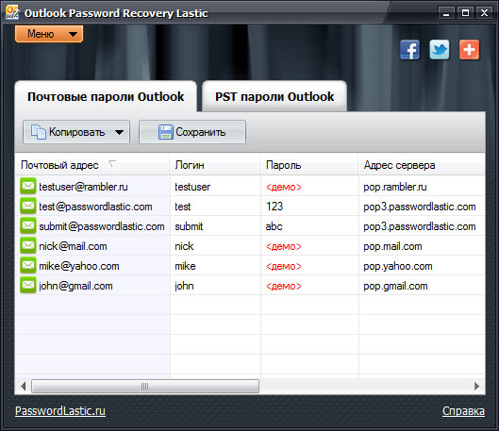Open the Facebook share icon
The height and width of the screenshot is (431, 499).
410,50
